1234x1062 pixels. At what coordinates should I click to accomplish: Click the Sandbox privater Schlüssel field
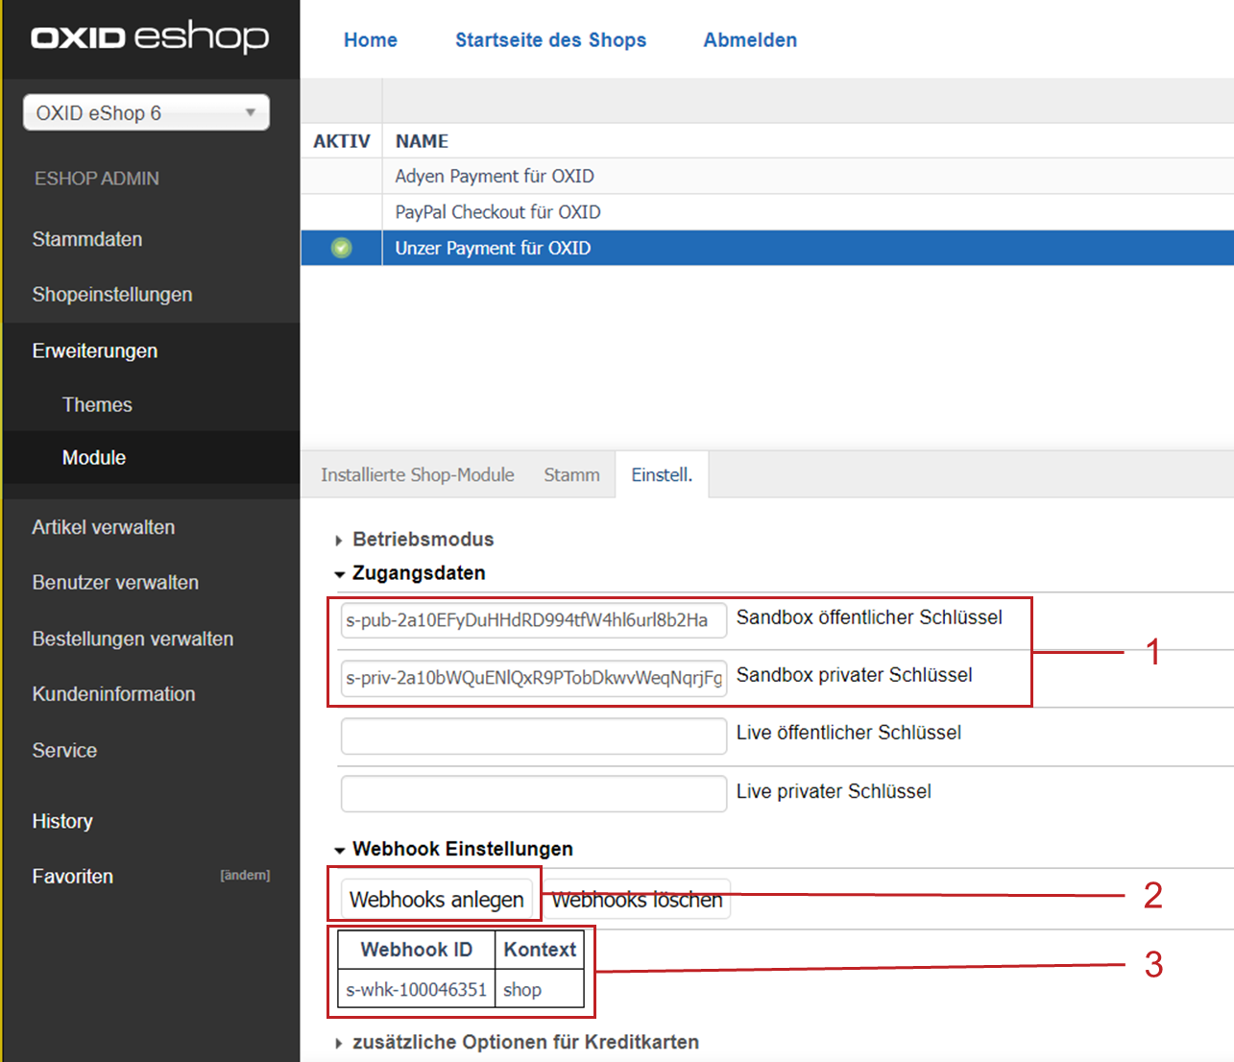tap(534, 678)
